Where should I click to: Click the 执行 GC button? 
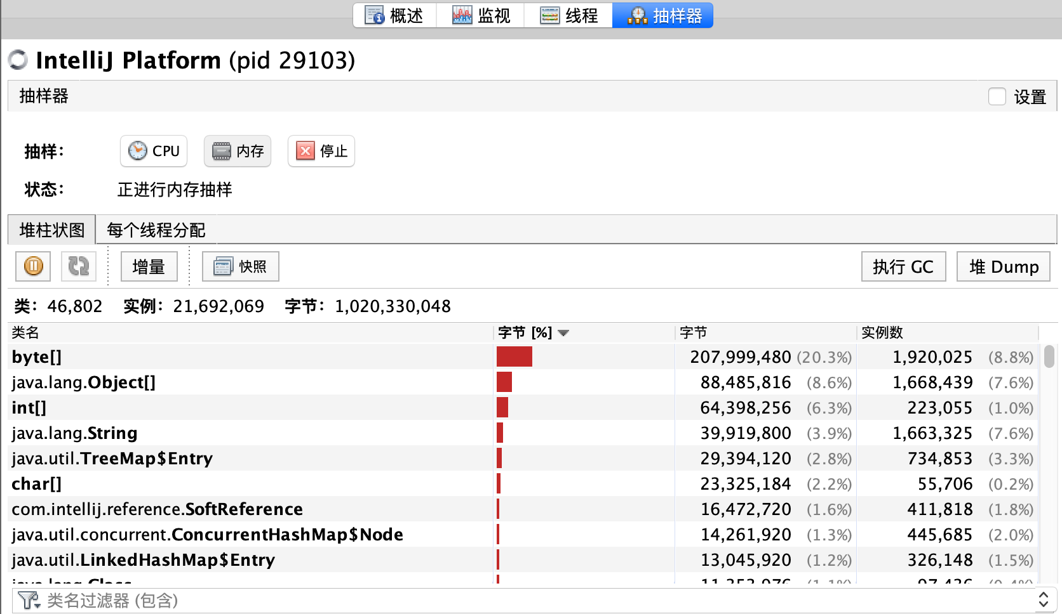tap(903, 266)
